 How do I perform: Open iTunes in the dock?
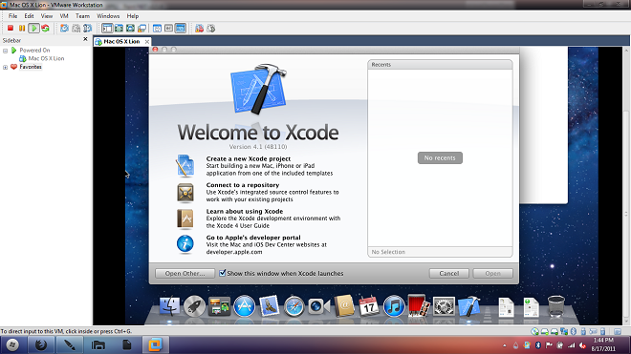pos(394,306)
